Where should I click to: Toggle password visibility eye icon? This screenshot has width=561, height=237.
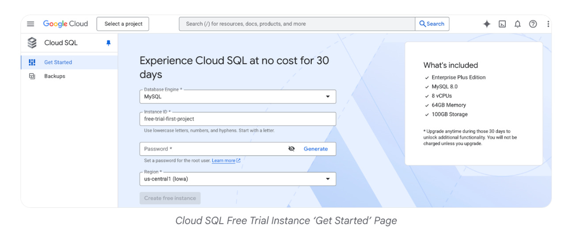(x=292, y=149)
